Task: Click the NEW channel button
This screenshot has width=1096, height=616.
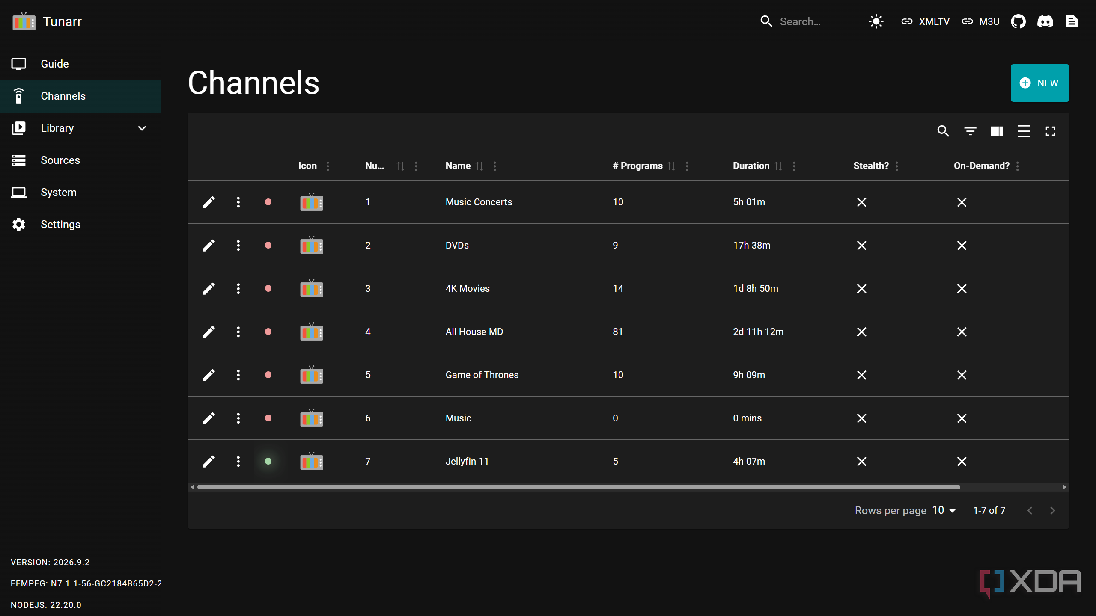Action: (1040, 83)
